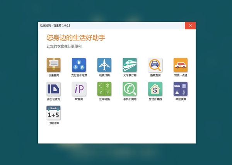The height and width of the screenshot is (165, 232).
Task: Open the 机票订购 airplane icon
Action: point(104,65)
